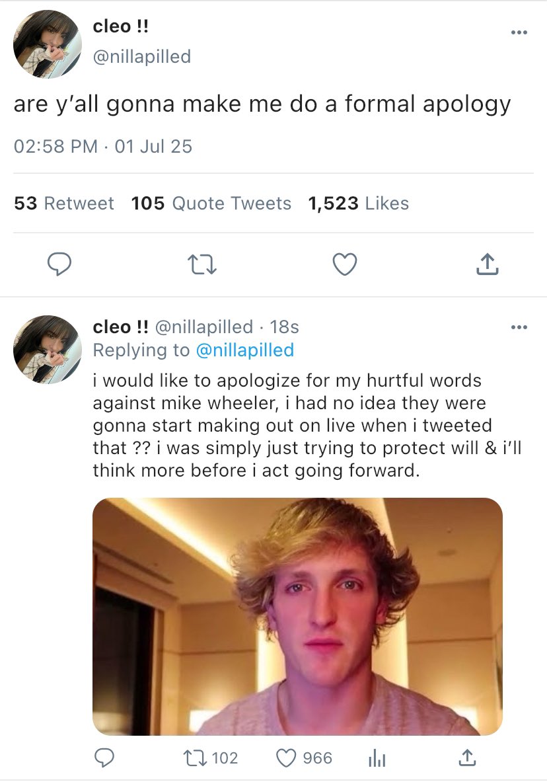Reply to the main cleo tweet
The image size is (547, 782).
click(60, 265)
